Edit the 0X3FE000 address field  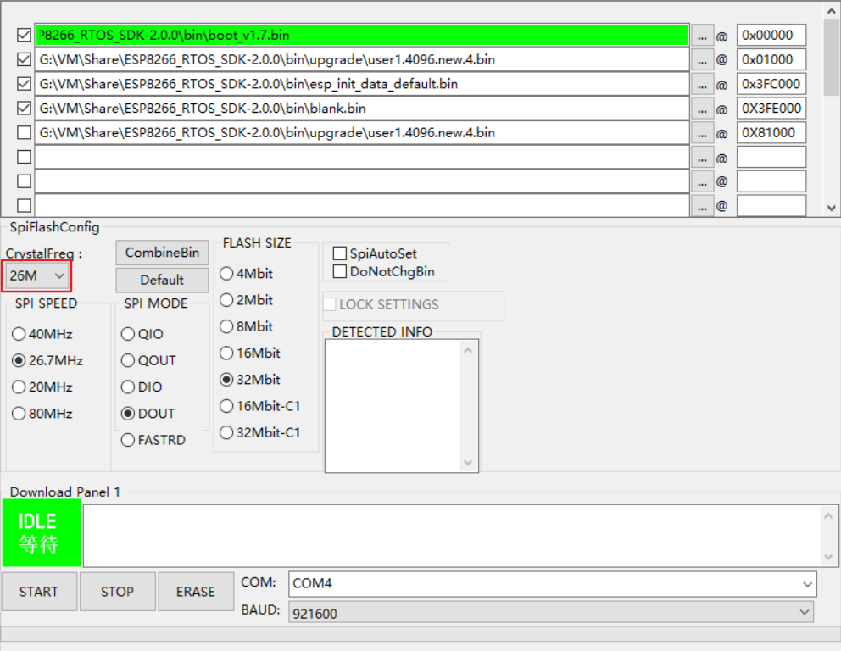[x=771, y=108]
